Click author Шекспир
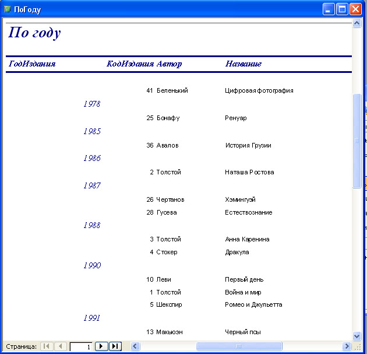 [169, 304]
